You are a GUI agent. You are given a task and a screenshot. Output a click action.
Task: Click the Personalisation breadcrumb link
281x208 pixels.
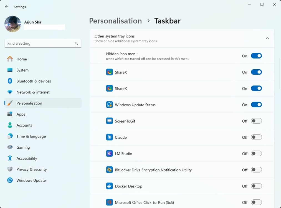point(115,21)
